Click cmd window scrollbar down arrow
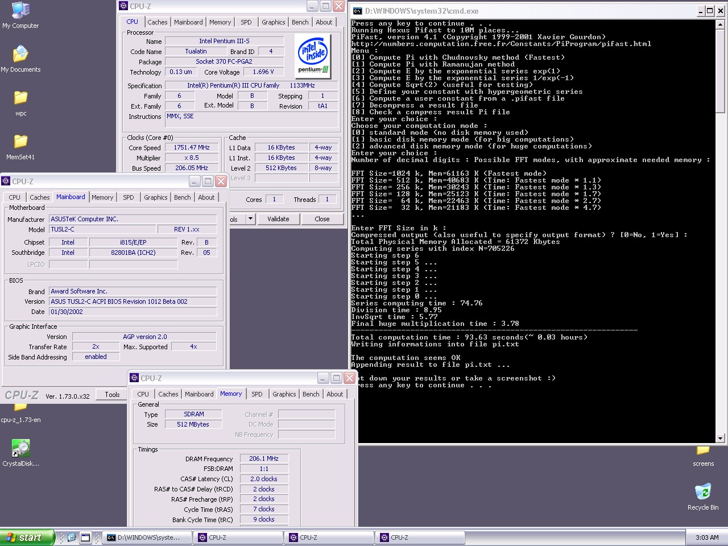Viewport: 728px width, 546px height. click(720, 438)
